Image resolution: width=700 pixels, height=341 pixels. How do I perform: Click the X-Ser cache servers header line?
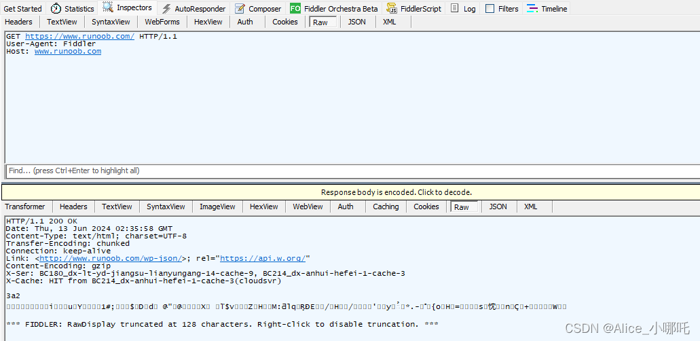click(205, 274)
